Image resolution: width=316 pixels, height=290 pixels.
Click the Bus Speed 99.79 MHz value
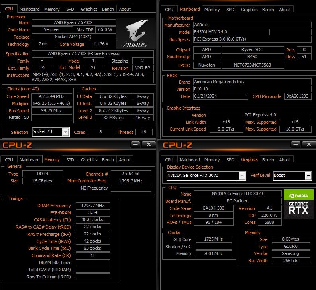(51, 110)
